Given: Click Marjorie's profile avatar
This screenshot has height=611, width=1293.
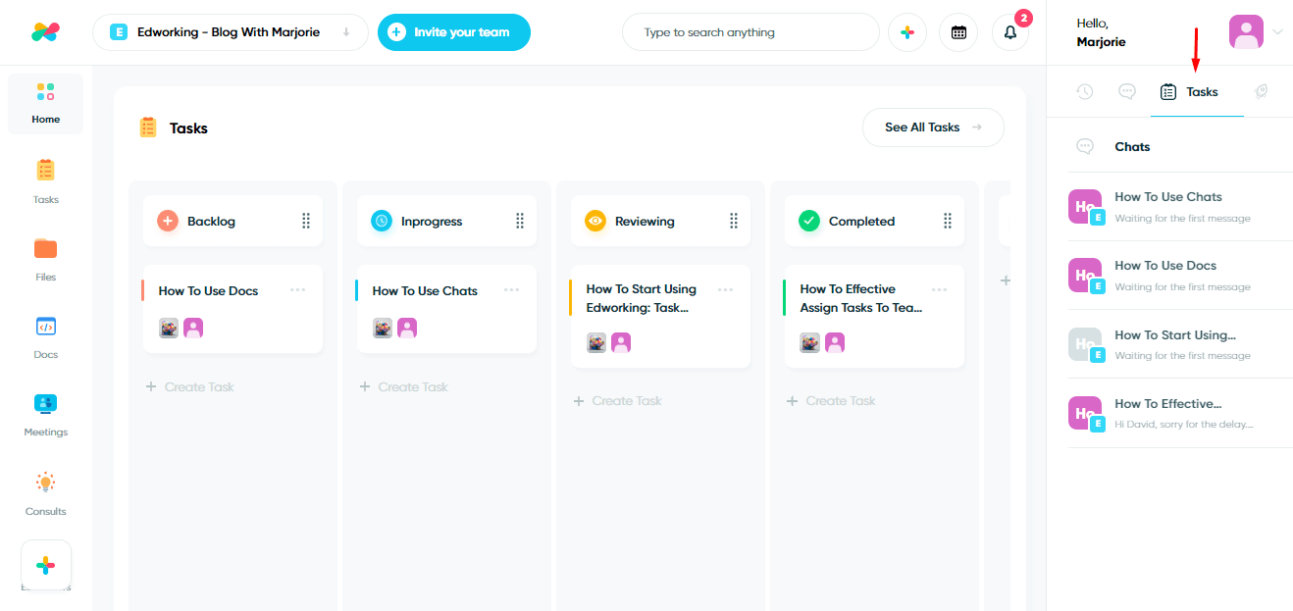Looking at the screenshot, I should pyautogui.click(x=1246, y=31).
